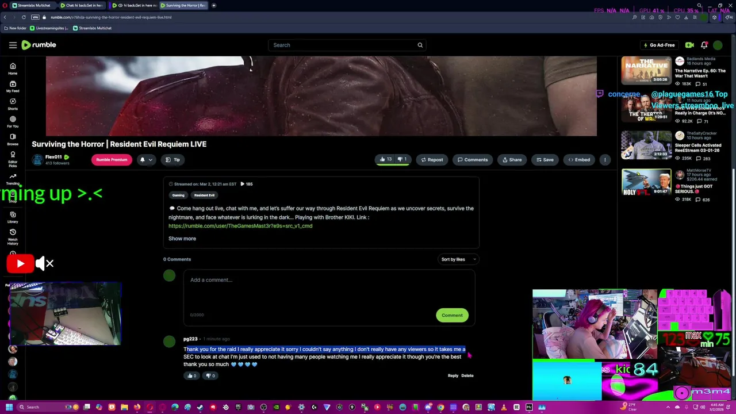Open the Sleeper Cells Activated video thumbnail
The image size is (736, 414).
[x=646, y=145]
